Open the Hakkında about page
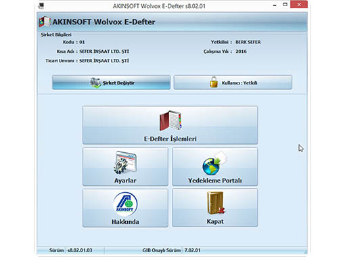 pos(125,208)
